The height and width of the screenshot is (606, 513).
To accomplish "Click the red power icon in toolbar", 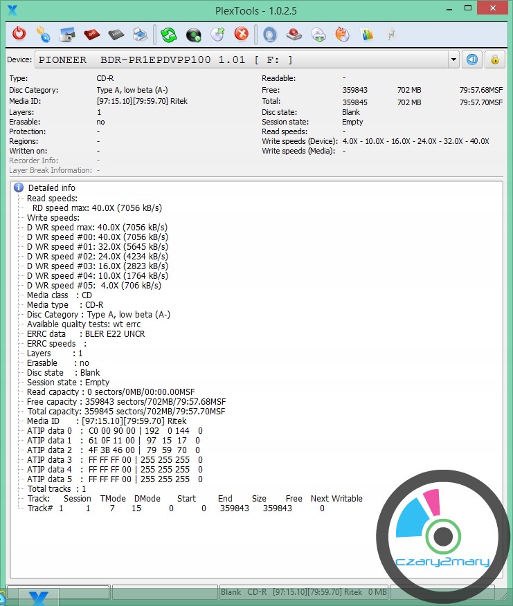I will [19, 34].
